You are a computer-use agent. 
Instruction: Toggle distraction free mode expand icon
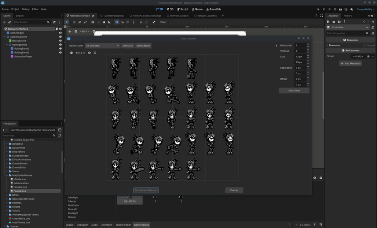click(322, 16)
